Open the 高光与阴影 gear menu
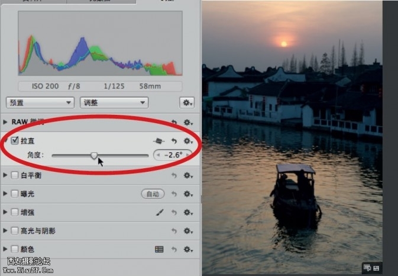 (x=188, y=230)
